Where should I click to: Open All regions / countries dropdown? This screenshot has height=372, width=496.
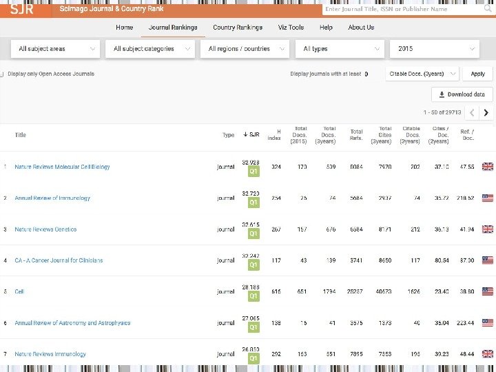click(x=245, y=49)
